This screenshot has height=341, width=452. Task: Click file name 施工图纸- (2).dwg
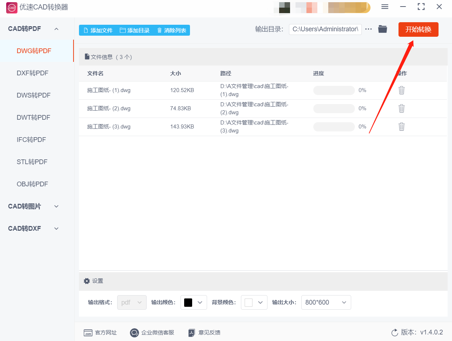(109, 108)
